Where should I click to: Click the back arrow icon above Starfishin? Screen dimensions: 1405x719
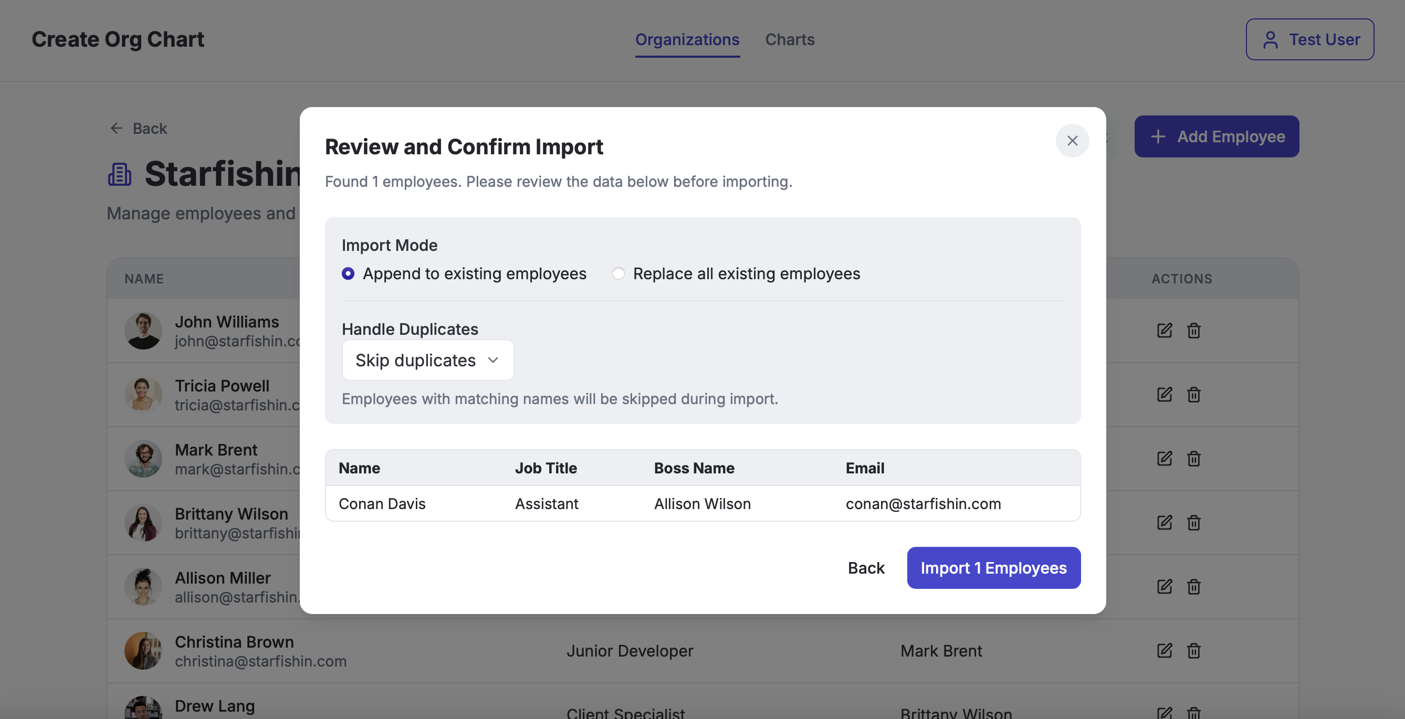coord(116,128)
